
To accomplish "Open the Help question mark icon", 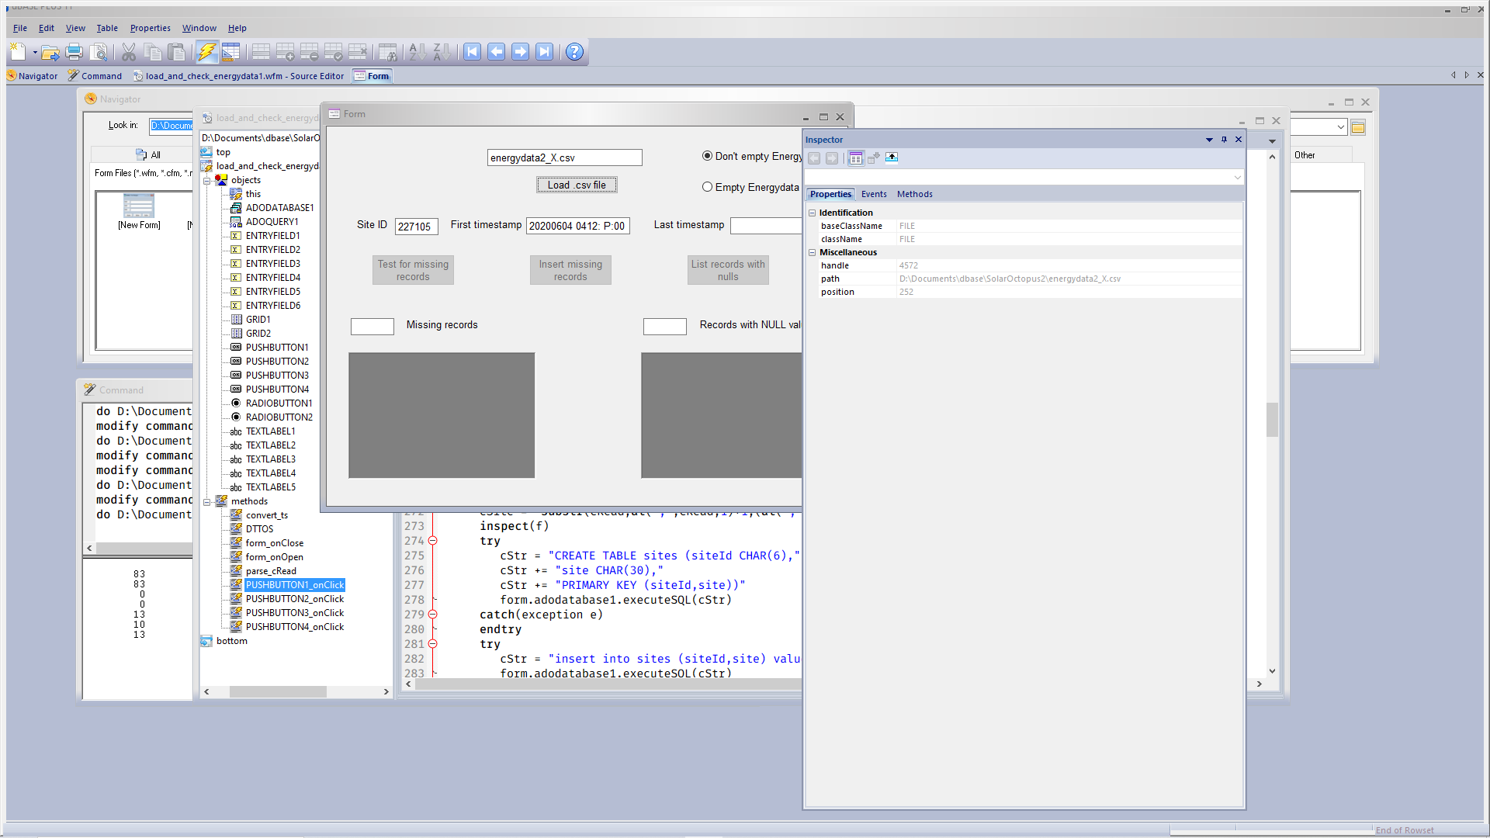I will (x=574, y=52).
